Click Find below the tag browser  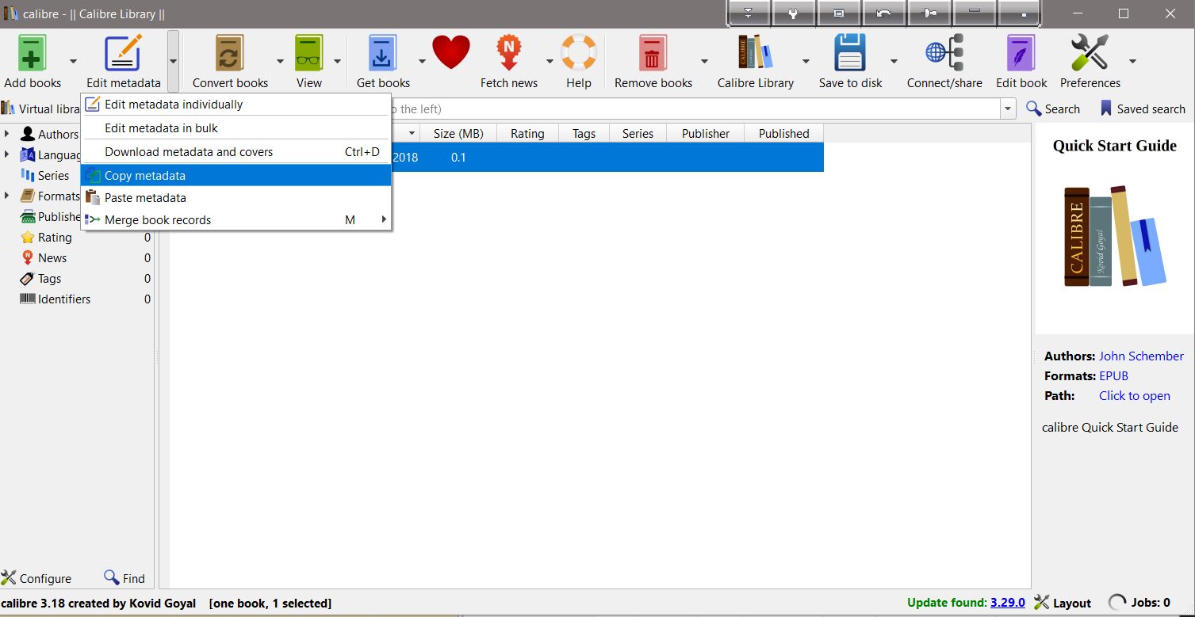click(x=124, y=578)
